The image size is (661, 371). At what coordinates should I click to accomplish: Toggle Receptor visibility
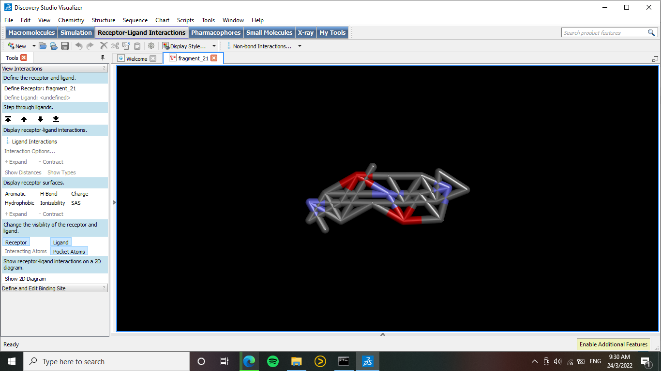16,242
